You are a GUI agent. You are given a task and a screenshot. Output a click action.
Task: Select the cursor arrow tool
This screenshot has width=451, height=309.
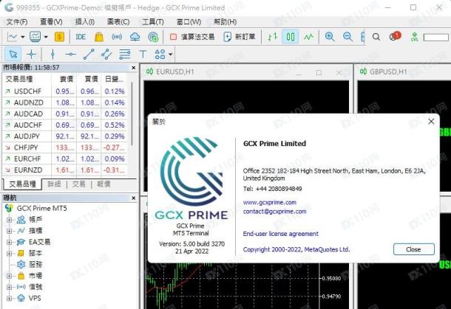13,54
